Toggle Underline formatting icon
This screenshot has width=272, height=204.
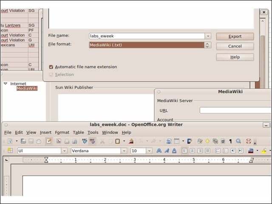174,151
